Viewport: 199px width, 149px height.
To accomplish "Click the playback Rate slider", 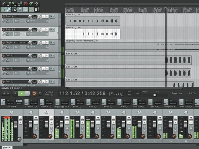I will click(155, 95).
